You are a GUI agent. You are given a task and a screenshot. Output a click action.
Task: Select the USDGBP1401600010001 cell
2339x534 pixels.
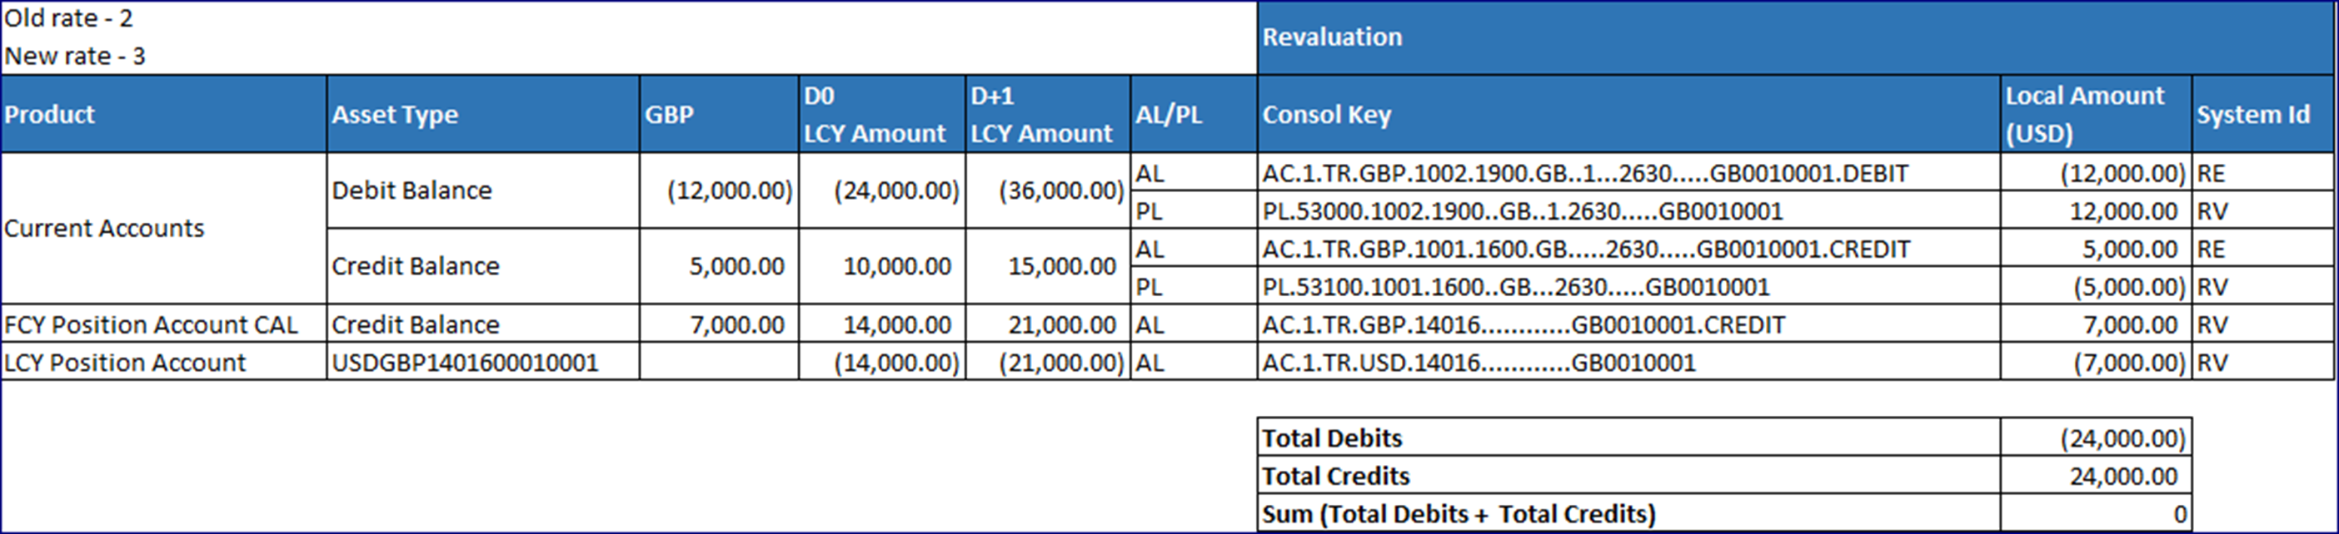(x=483, y=362)
